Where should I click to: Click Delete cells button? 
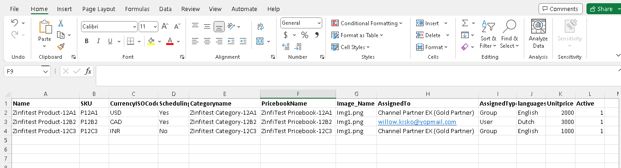point(429,35)
